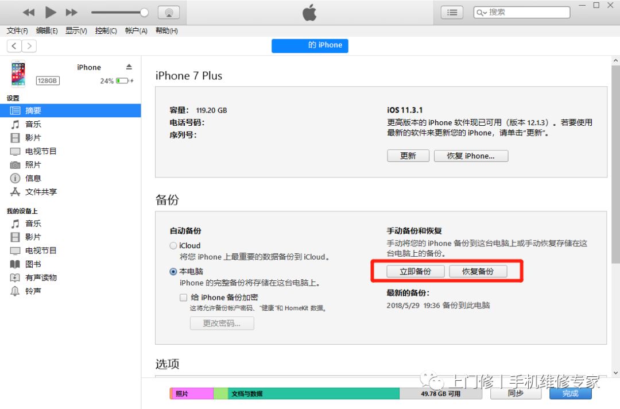Go back with the left arrow

tap(14, 46)
